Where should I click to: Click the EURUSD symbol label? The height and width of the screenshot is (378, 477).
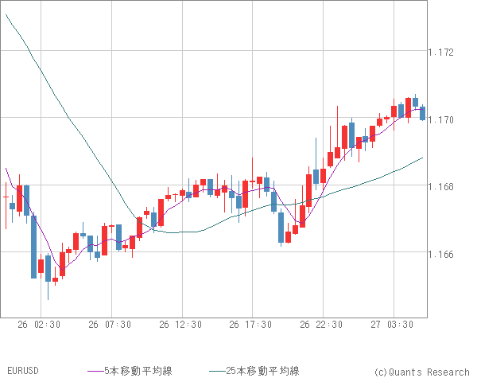point(23,371)
